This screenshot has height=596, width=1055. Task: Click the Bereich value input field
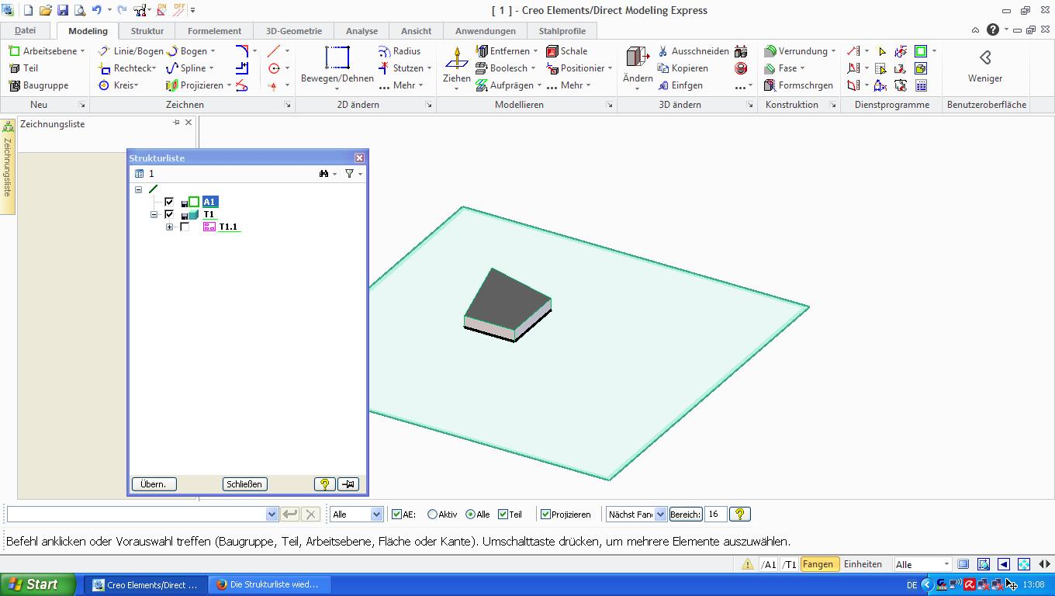click(715, 515)
